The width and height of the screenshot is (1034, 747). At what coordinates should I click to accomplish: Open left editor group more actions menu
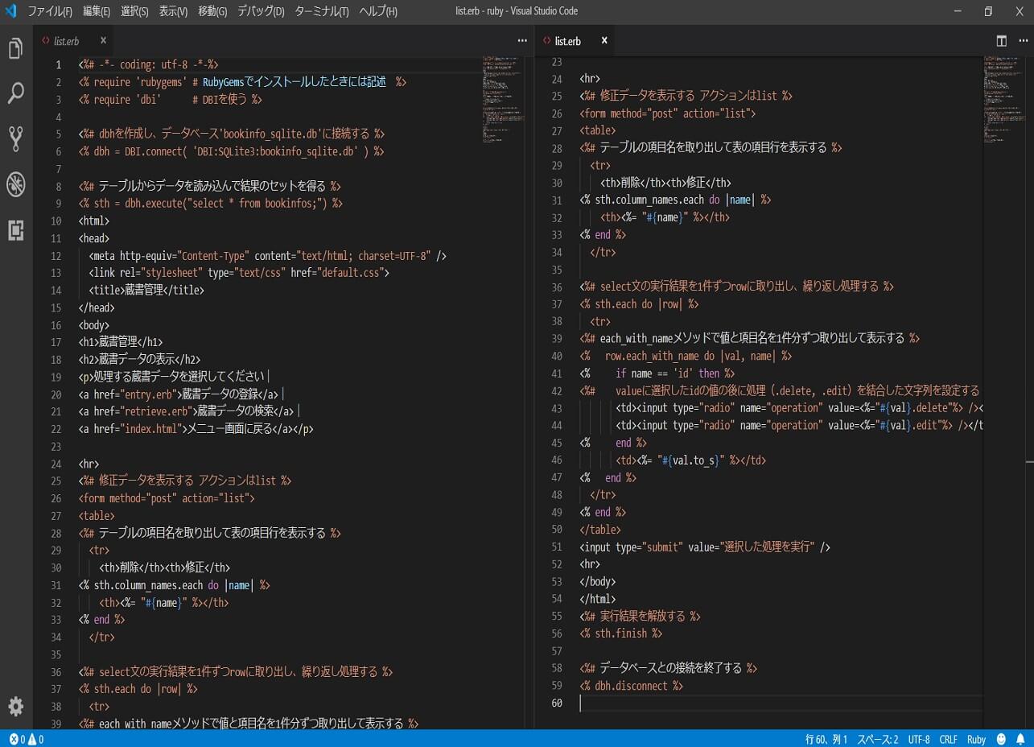coord(522,41)
